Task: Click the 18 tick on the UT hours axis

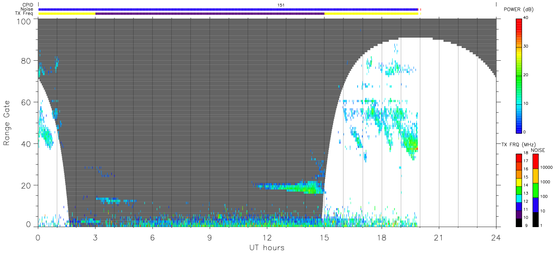Action: click(x=382, y=237)
